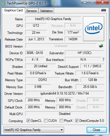This screenshot has width=110, height=136.
Task: Click the Texture Fillrate value 1.6 GTexel/s
Action: (x=90, y=73)
